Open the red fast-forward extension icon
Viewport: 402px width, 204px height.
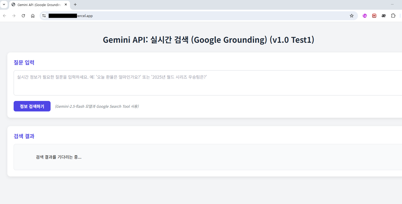pyautogui.click(x=374, y=16)
